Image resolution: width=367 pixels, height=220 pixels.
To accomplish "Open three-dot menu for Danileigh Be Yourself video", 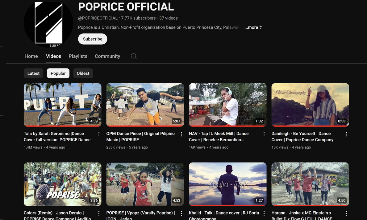I will coord(347,134).
